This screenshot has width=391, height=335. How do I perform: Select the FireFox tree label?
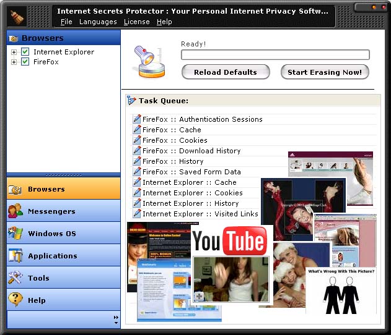tap(46, 62)
